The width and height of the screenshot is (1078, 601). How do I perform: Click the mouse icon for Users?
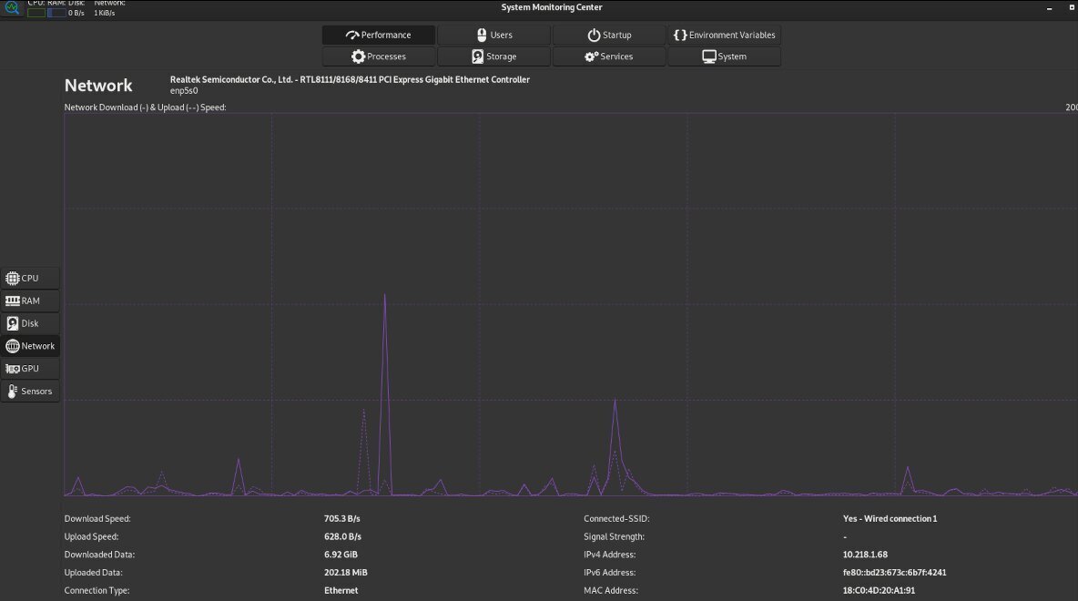[x=482, y=36]
